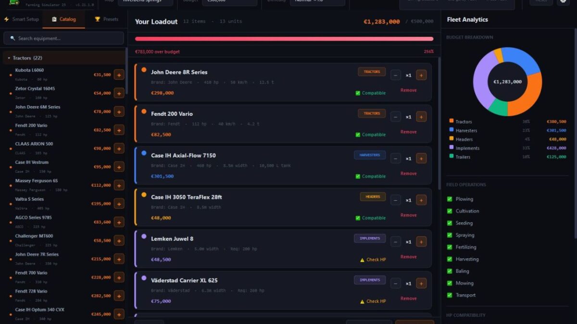Remove Fendt 200 Vario from loadout
Image resolution: width=577 pixels, height=324 pixels.
(x=409, y=132)
